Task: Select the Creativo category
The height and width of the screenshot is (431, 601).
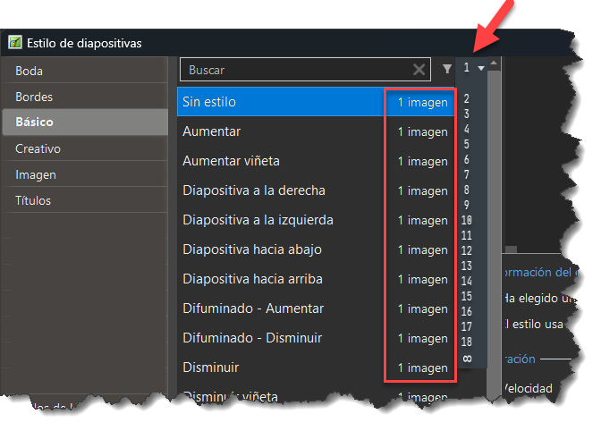Action: tap(38, 148)
